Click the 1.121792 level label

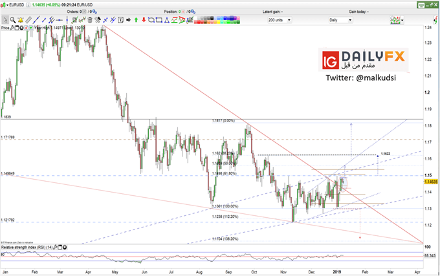pyautogui.click(x=8, y=220)
